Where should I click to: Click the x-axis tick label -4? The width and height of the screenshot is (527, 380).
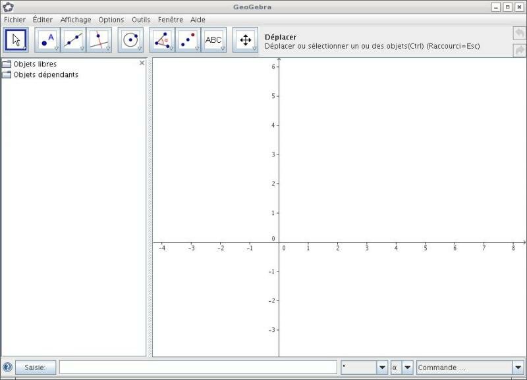(x=162, y=248)
